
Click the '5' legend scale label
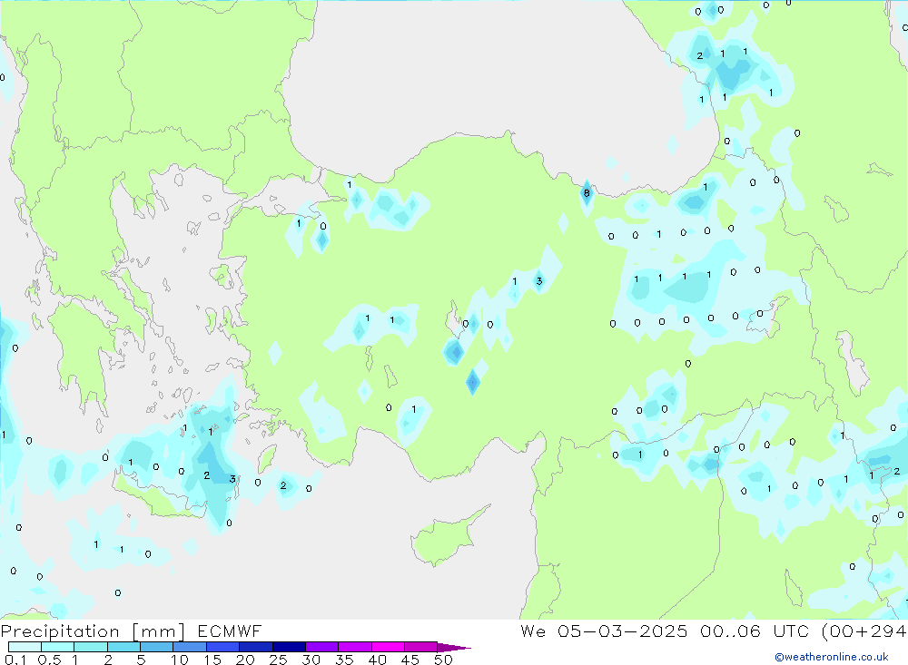pos(141,660)
